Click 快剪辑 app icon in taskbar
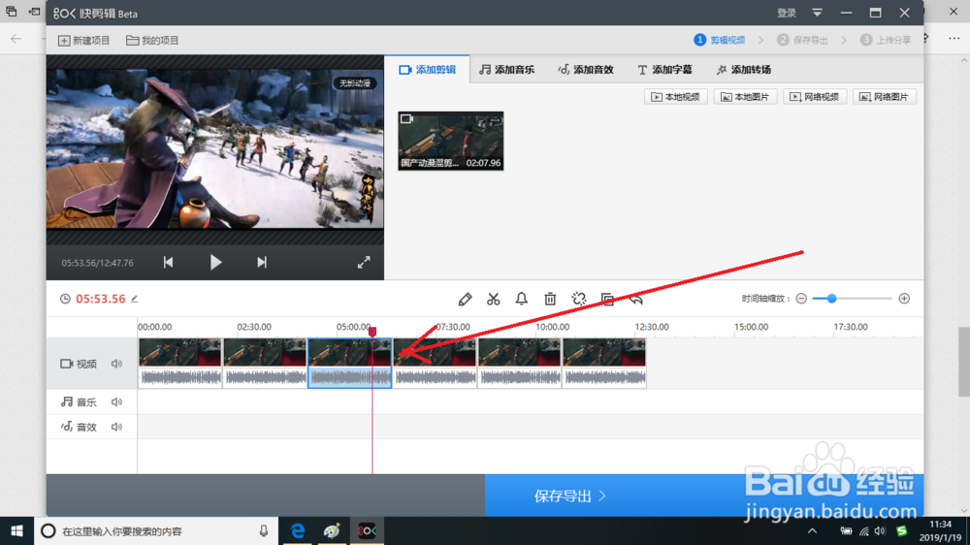 tap(367, 530)
